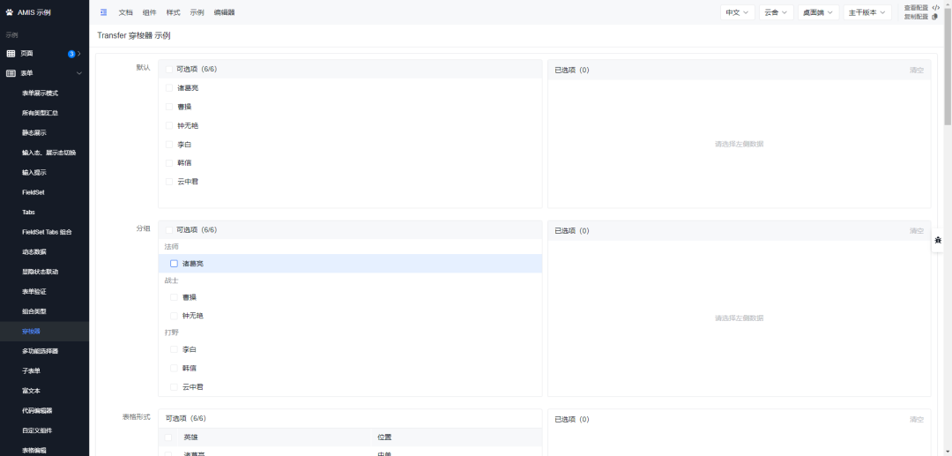Toggle the sidebar collapse icon in top bar
952x456 pixels.
click(x=104, y=12)
